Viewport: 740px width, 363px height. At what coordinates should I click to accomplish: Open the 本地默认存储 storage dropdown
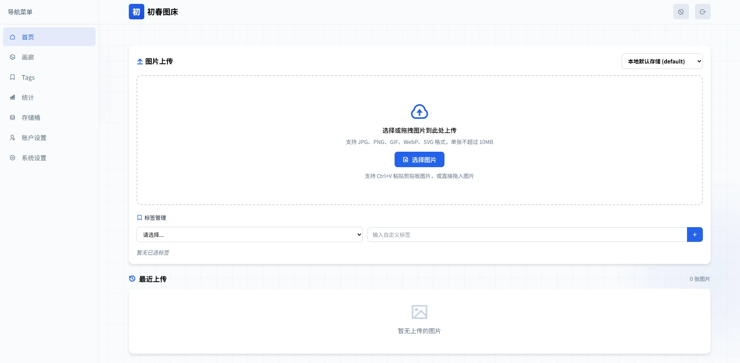(662, 61)
